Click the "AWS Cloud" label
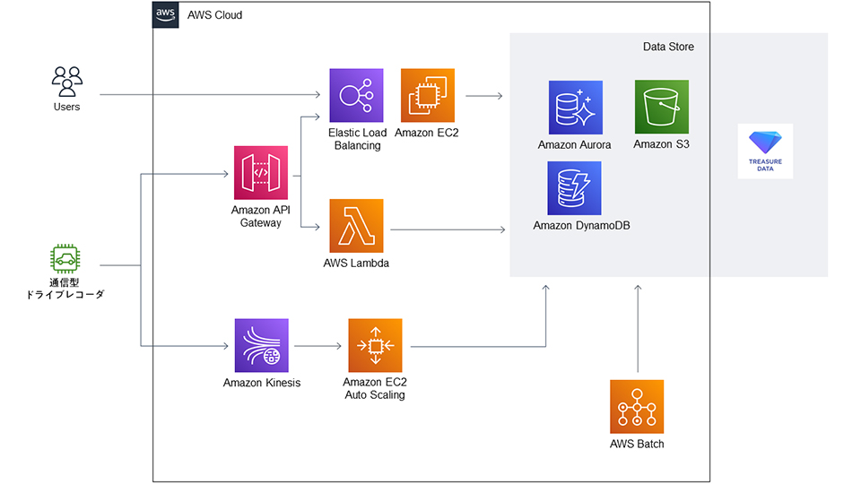This screenshot has width=861, height=484. coord(214,15)
